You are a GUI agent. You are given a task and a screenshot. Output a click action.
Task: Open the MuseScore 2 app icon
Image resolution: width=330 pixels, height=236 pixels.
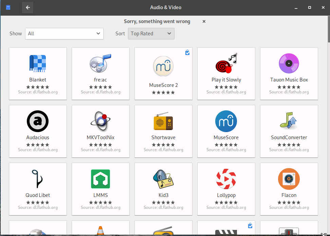pos(163,66)
